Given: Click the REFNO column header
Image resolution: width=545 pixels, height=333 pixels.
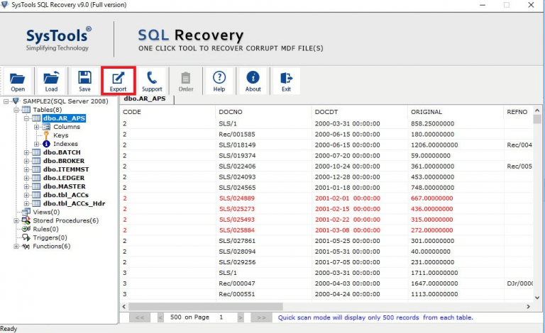Looking at the screenshot, I should click(518, 112).
